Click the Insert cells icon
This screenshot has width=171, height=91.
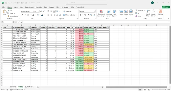(121, 11)
